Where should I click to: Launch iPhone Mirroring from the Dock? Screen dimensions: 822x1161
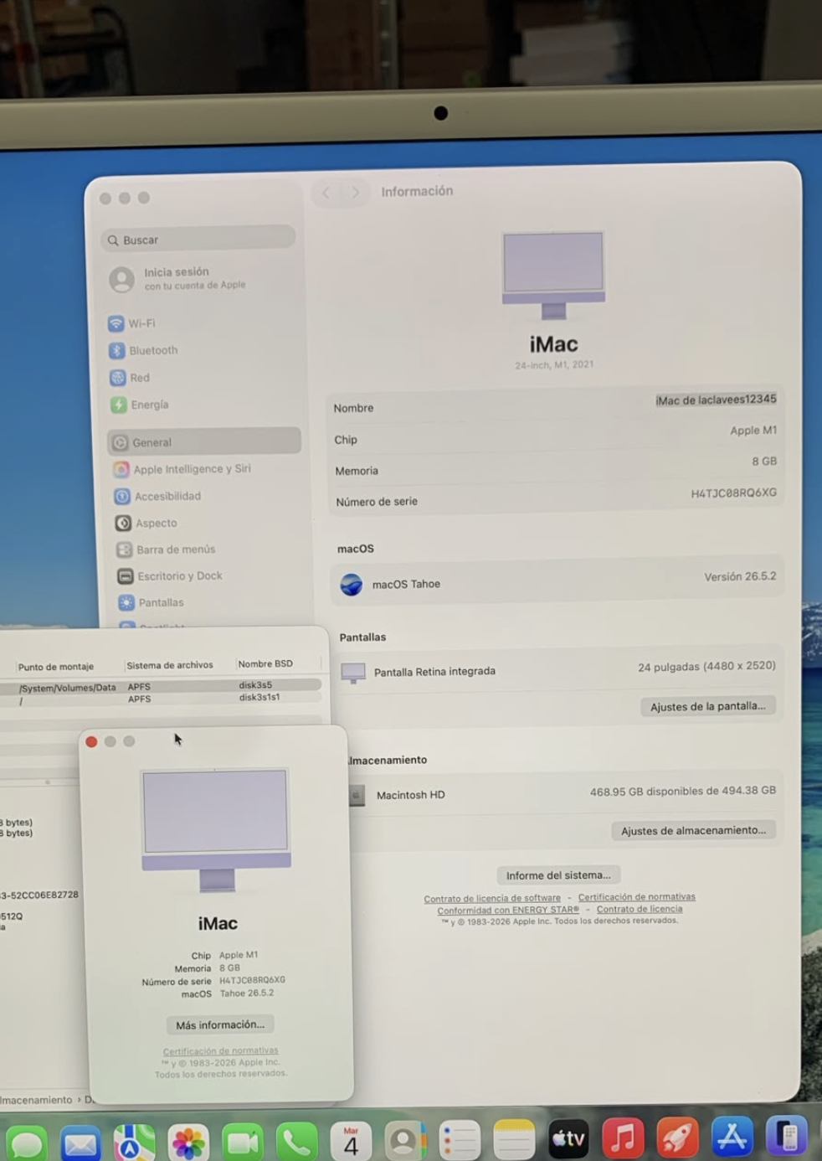(x=786, y=1136)
